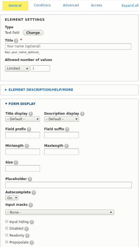This screenshot has height=247, width=140.
Task: Click the Minlength help question icon
Action: (x=27, y=146)
